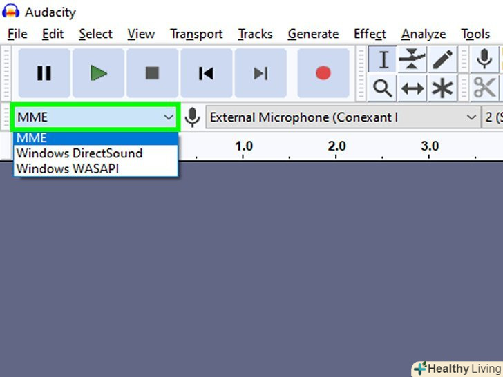503x377 pixels.
Task: Select the Envelope tool
Action: [x=412, y=59]
